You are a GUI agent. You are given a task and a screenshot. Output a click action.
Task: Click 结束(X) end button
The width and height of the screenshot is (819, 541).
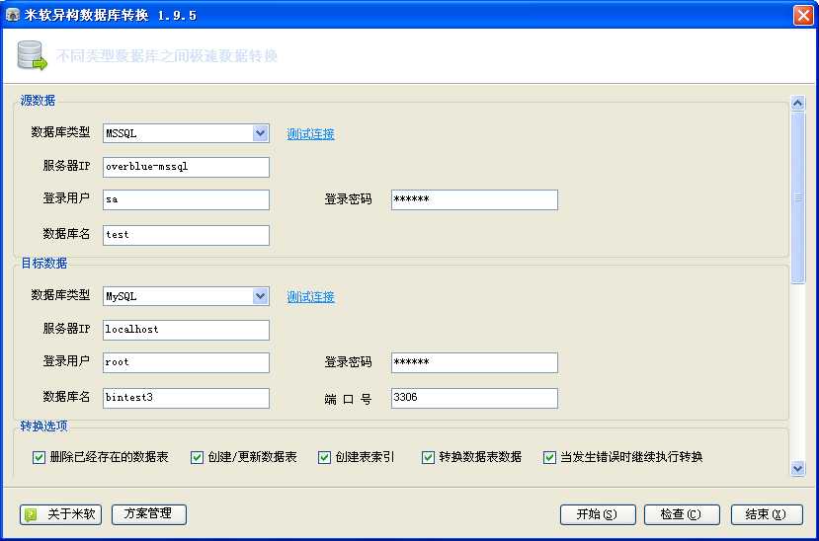point(767,514)
